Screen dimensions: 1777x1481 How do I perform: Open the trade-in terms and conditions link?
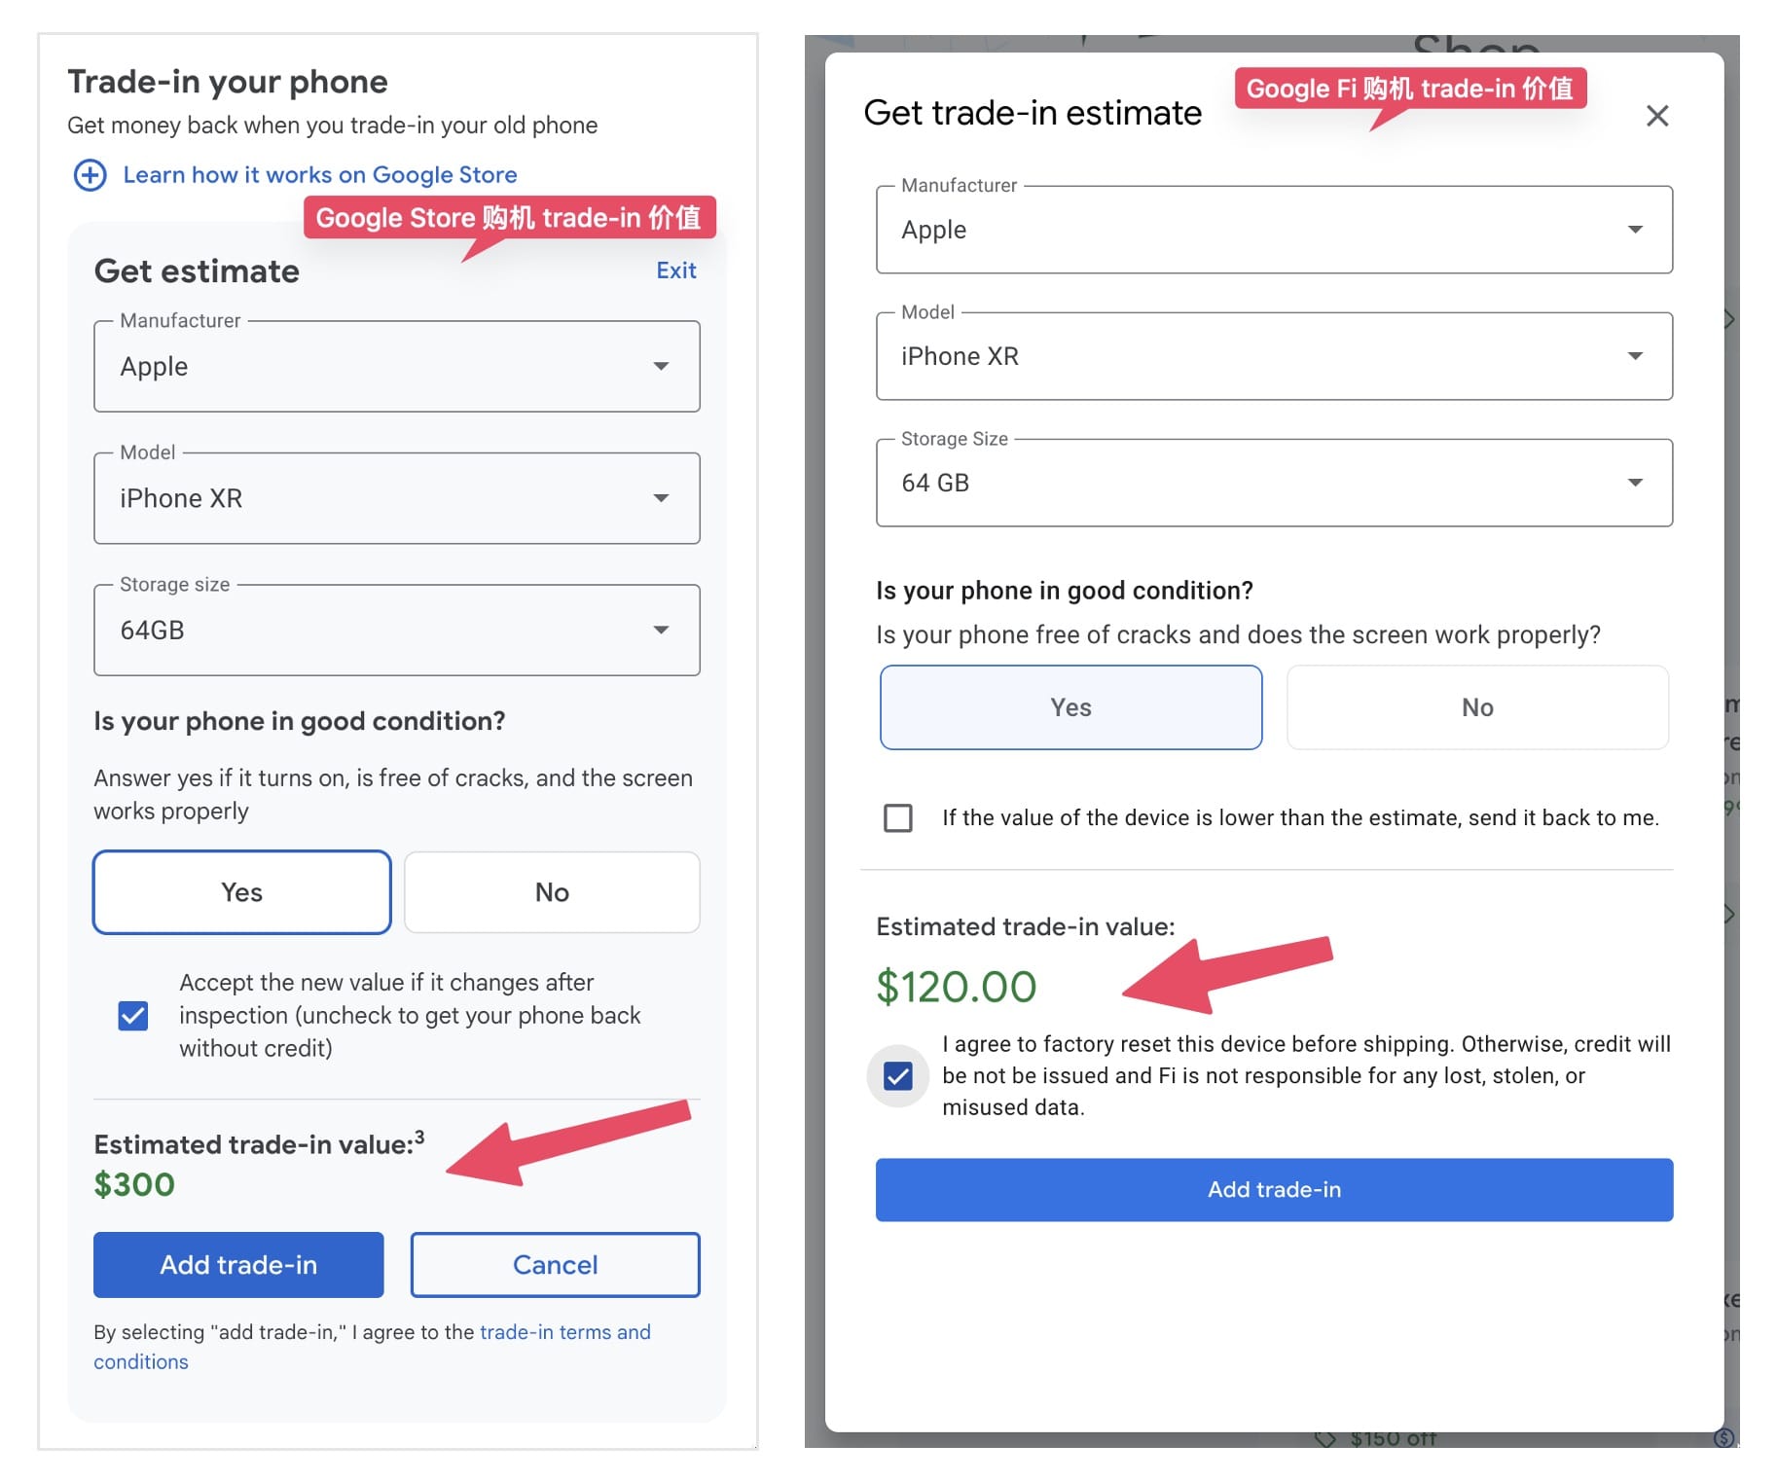click(564, 1332)
